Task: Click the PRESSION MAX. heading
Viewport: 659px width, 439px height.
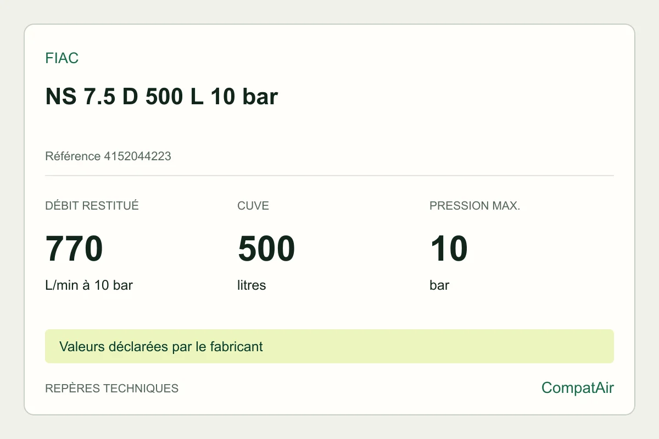Action: click(474, 206)
